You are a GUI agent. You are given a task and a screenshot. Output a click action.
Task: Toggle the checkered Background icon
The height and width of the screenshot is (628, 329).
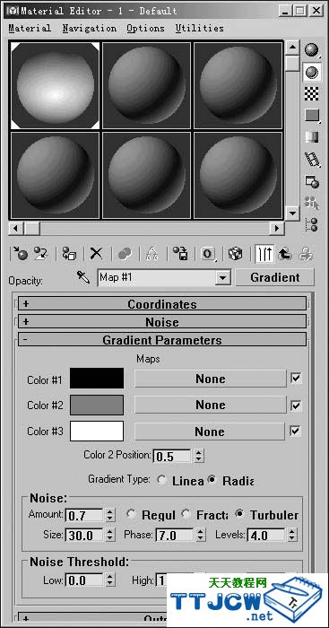point(311,93)
